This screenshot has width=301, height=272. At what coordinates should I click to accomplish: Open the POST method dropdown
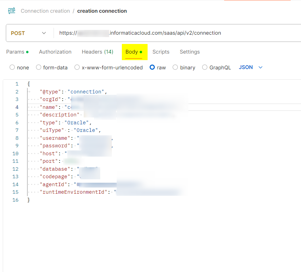pyautogui.click(x=28, y=33)
